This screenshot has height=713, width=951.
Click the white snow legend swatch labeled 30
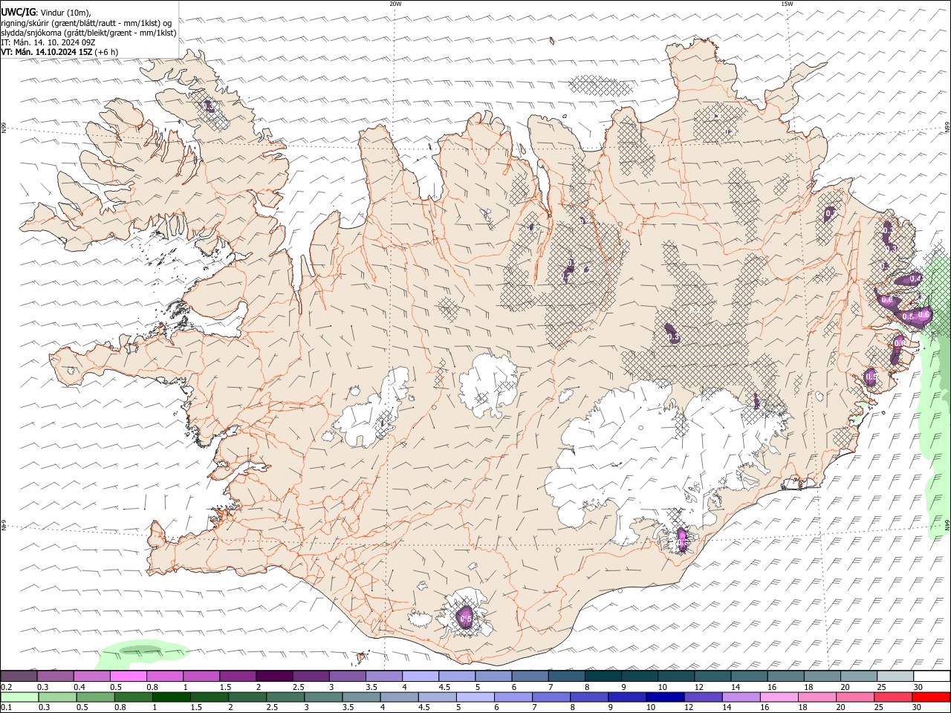931,676
